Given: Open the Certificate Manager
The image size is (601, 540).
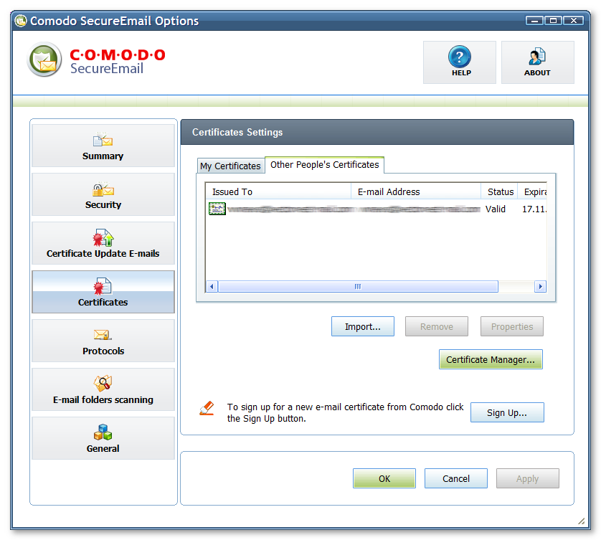Looking at the screenshot, I should coord(491,359).
